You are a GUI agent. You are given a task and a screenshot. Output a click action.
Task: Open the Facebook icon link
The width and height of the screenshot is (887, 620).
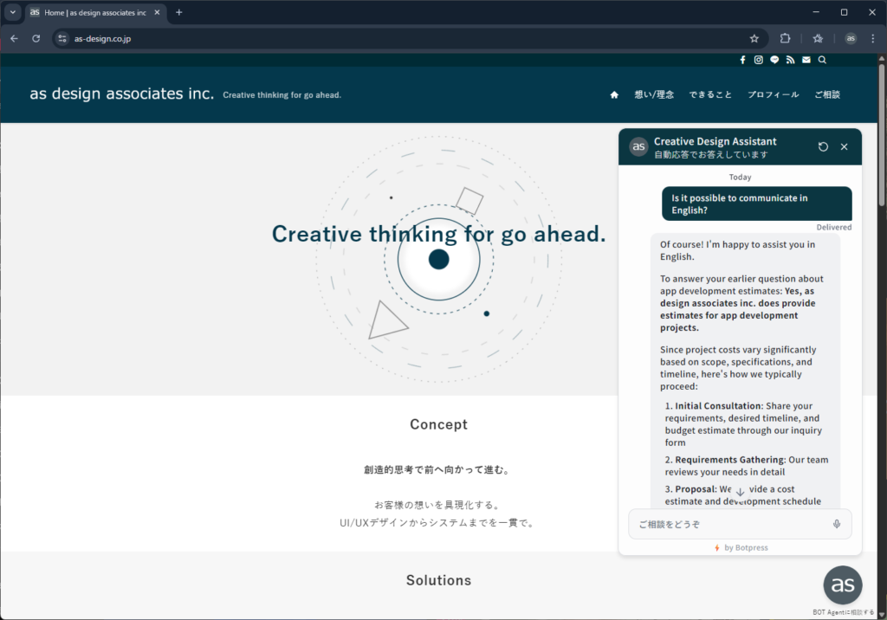click(x=742, y=60)
